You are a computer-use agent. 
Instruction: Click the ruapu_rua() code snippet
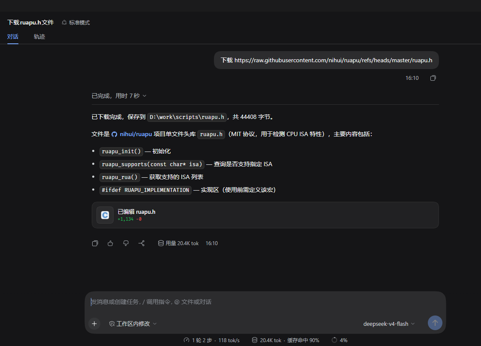click(120, 177)
